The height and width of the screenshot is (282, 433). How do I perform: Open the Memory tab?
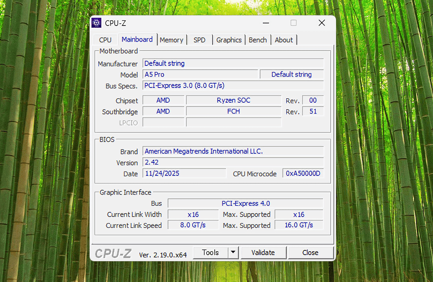coord(172,39)
